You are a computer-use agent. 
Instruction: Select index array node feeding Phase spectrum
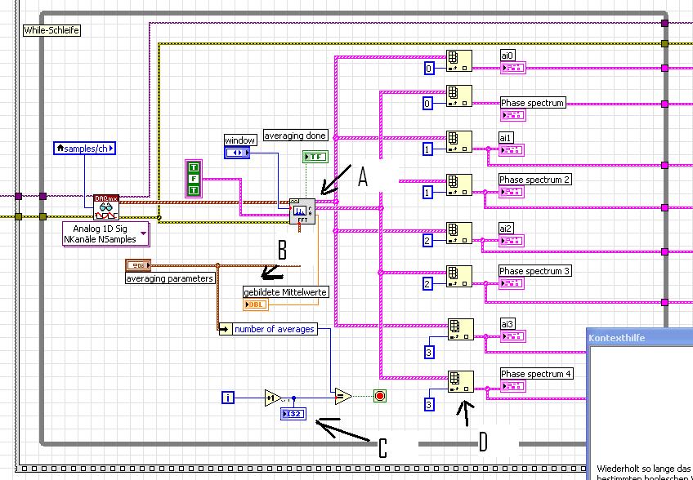pos(459,96)
